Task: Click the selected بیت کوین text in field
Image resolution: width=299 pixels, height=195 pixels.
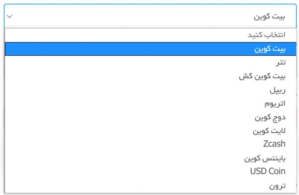Action: tap(269, 17)
